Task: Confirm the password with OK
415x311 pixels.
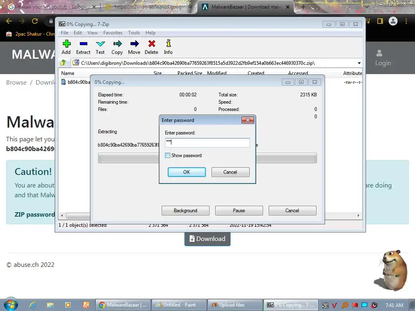Action: [x=186, y=172]
